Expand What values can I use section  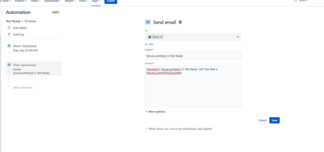(x=179, y=129)
